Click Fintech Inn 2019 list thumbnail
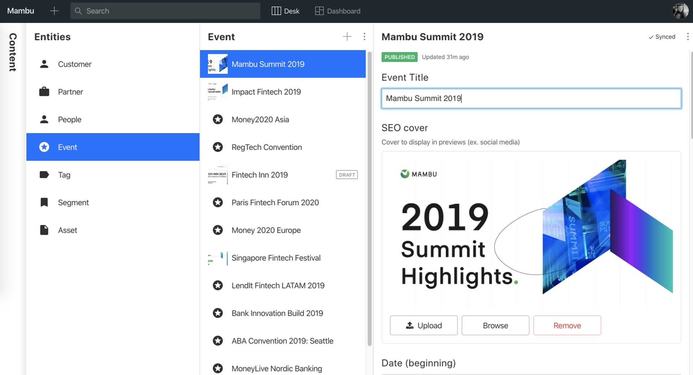 pyautogui.click(x=218, y=175)
